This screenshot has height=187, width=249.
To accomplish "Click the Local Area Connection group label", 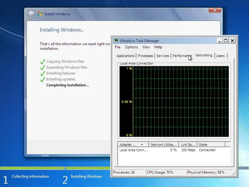I will point(136,63).
